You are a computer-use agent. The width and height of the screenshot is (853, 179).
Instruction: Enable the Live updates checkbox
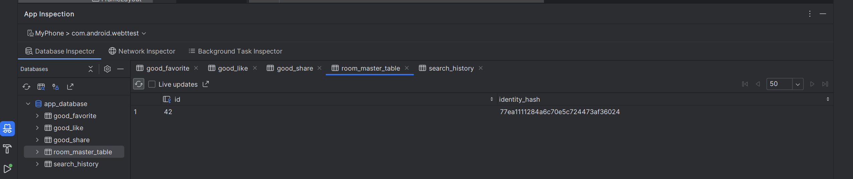(152, 84)
